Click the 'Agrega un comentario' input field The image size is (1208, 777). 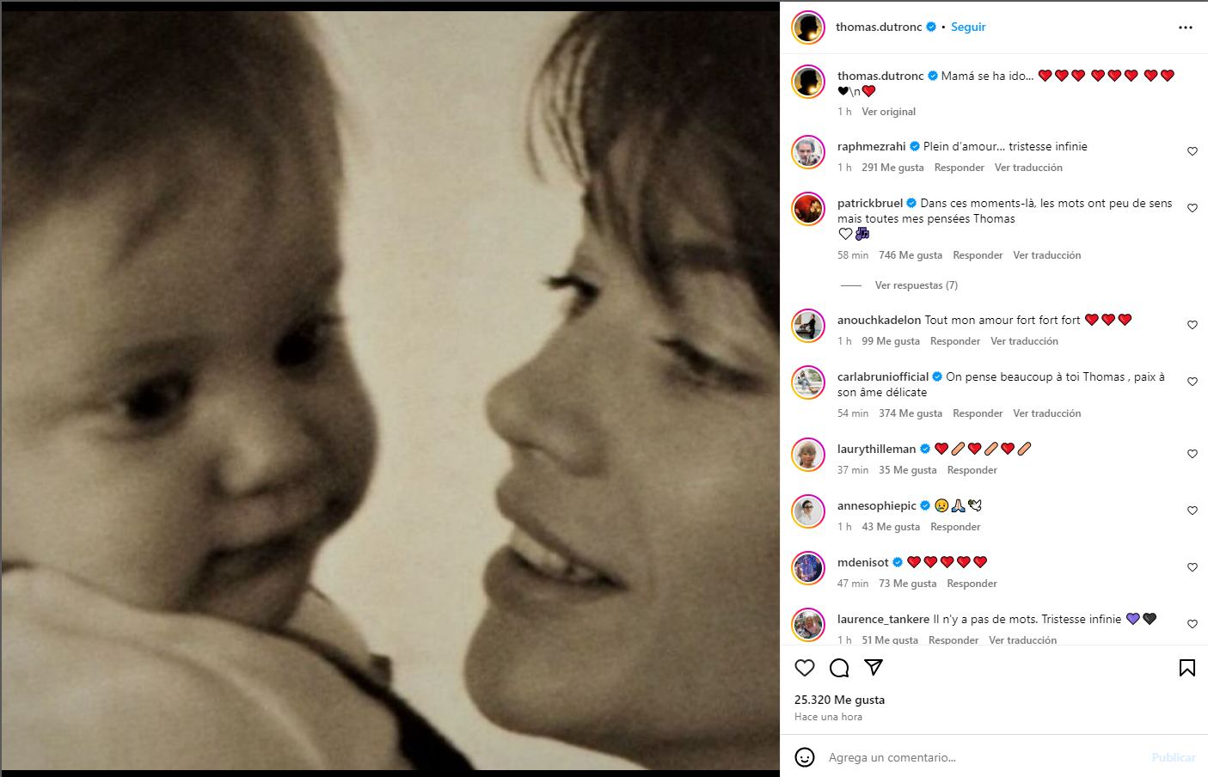tap(980, 757)
